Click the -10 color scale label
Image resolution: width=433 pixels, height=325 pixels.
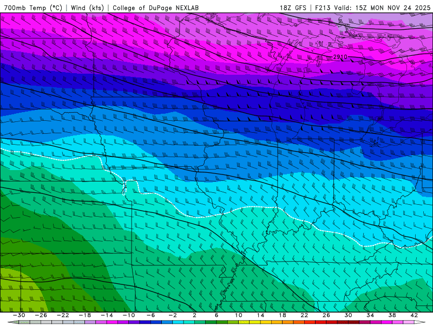129,315
